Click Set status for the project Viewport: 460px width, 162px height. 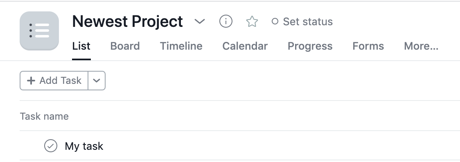tap(302, 22)
